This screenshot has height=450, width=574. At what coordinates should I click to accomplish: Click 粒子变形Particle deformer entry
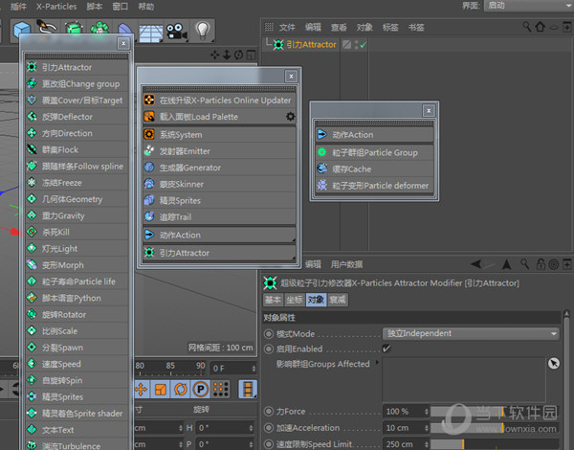pyautogui.click(x=374, y=186)
